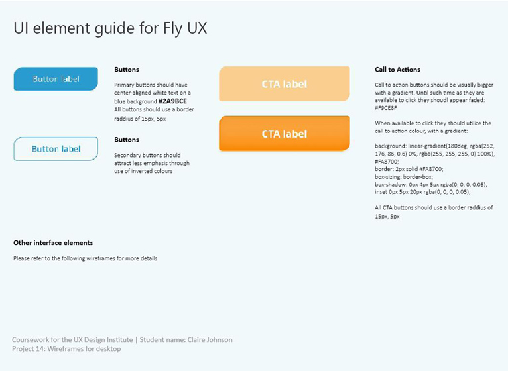The height and width of the screenshot is (371, 508).
Task: Click the solid orange CTA label button
Action: [285, 134]
